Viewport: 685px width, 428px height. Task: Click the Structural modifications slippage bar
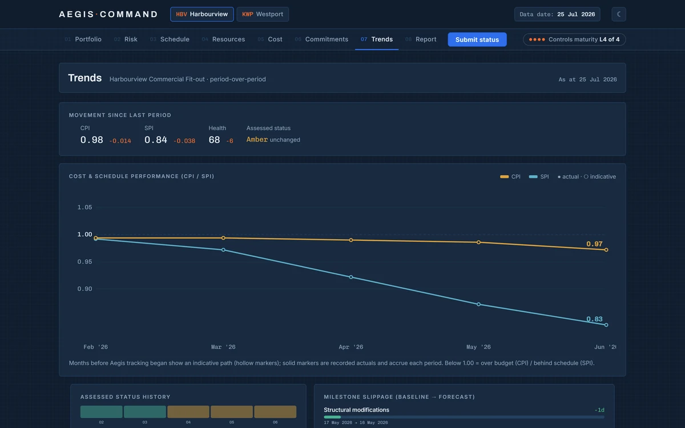[x=464, y=417]
